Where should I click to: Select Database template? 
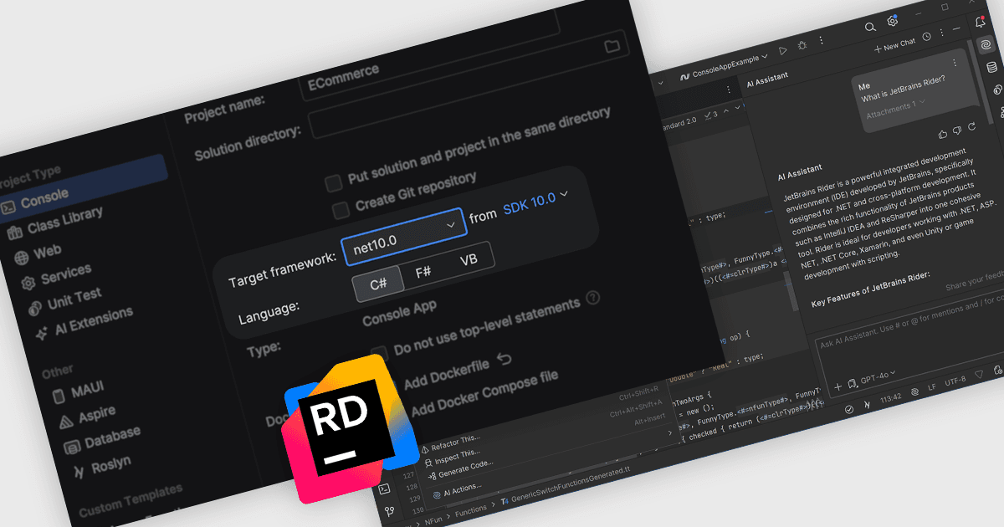(102, 438)
